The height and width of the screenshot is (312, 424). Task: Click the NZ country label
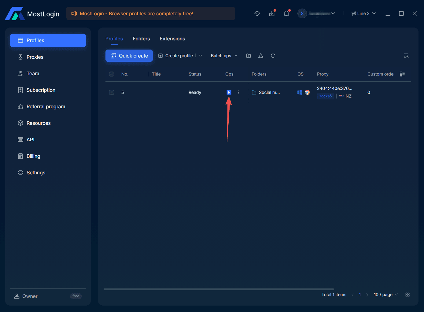click(348, 96)
